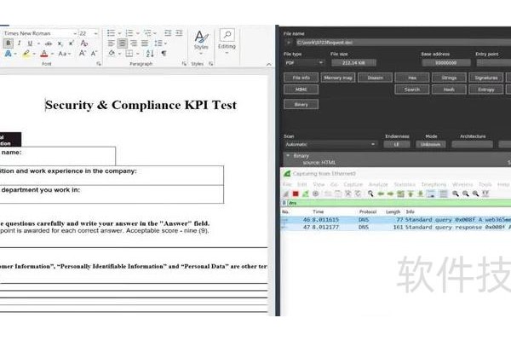Open text highlight color dropdown arrow
Image resolution: width=511 pixels, height=341 pixels.
click(x=34, y=54)
